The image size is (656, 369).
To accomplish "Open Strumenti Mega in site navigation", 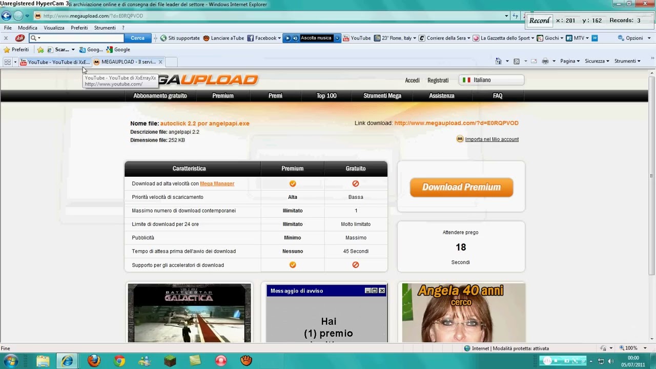I will 382,96.
